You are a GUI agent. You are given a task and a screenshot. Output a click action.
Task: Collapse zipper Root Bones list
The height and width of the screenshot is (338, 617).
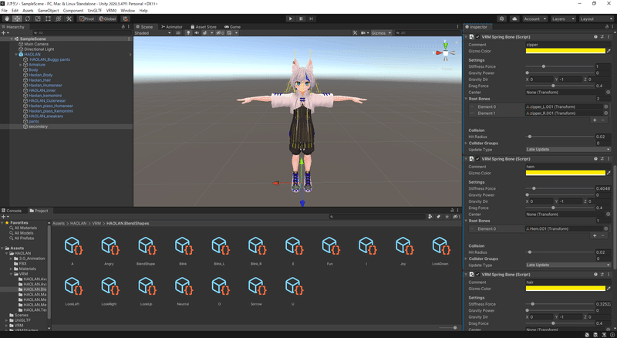pos(467,99)
